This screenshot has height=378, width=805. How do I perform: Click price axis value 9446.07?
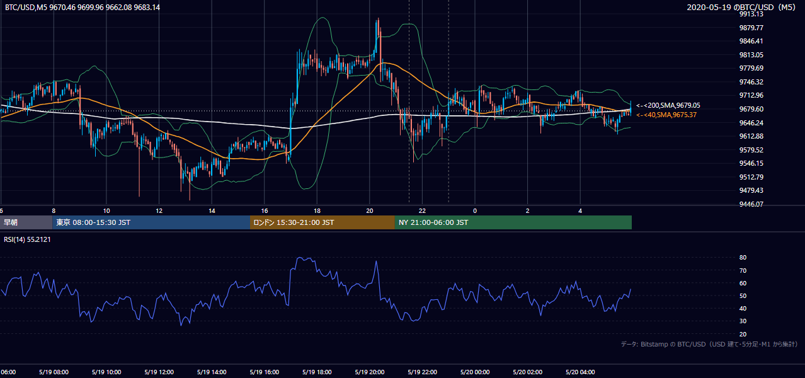pos(751,204)
